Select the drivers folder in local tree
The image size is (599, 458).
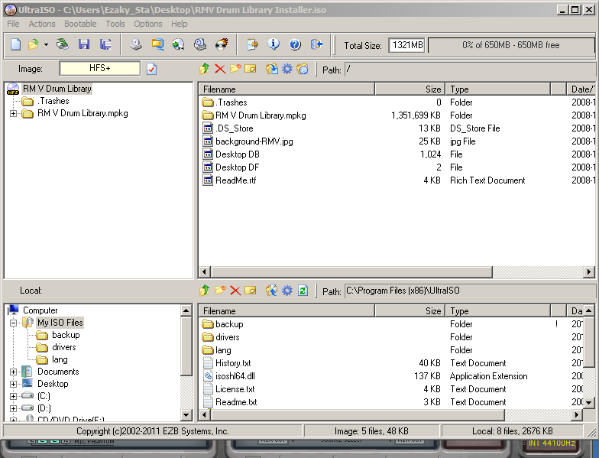(x=64, y=347)
